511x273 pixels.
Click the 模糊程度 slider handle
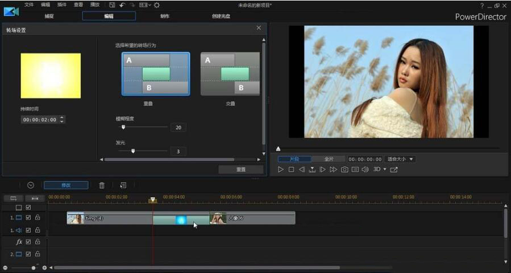click(123, 127)
